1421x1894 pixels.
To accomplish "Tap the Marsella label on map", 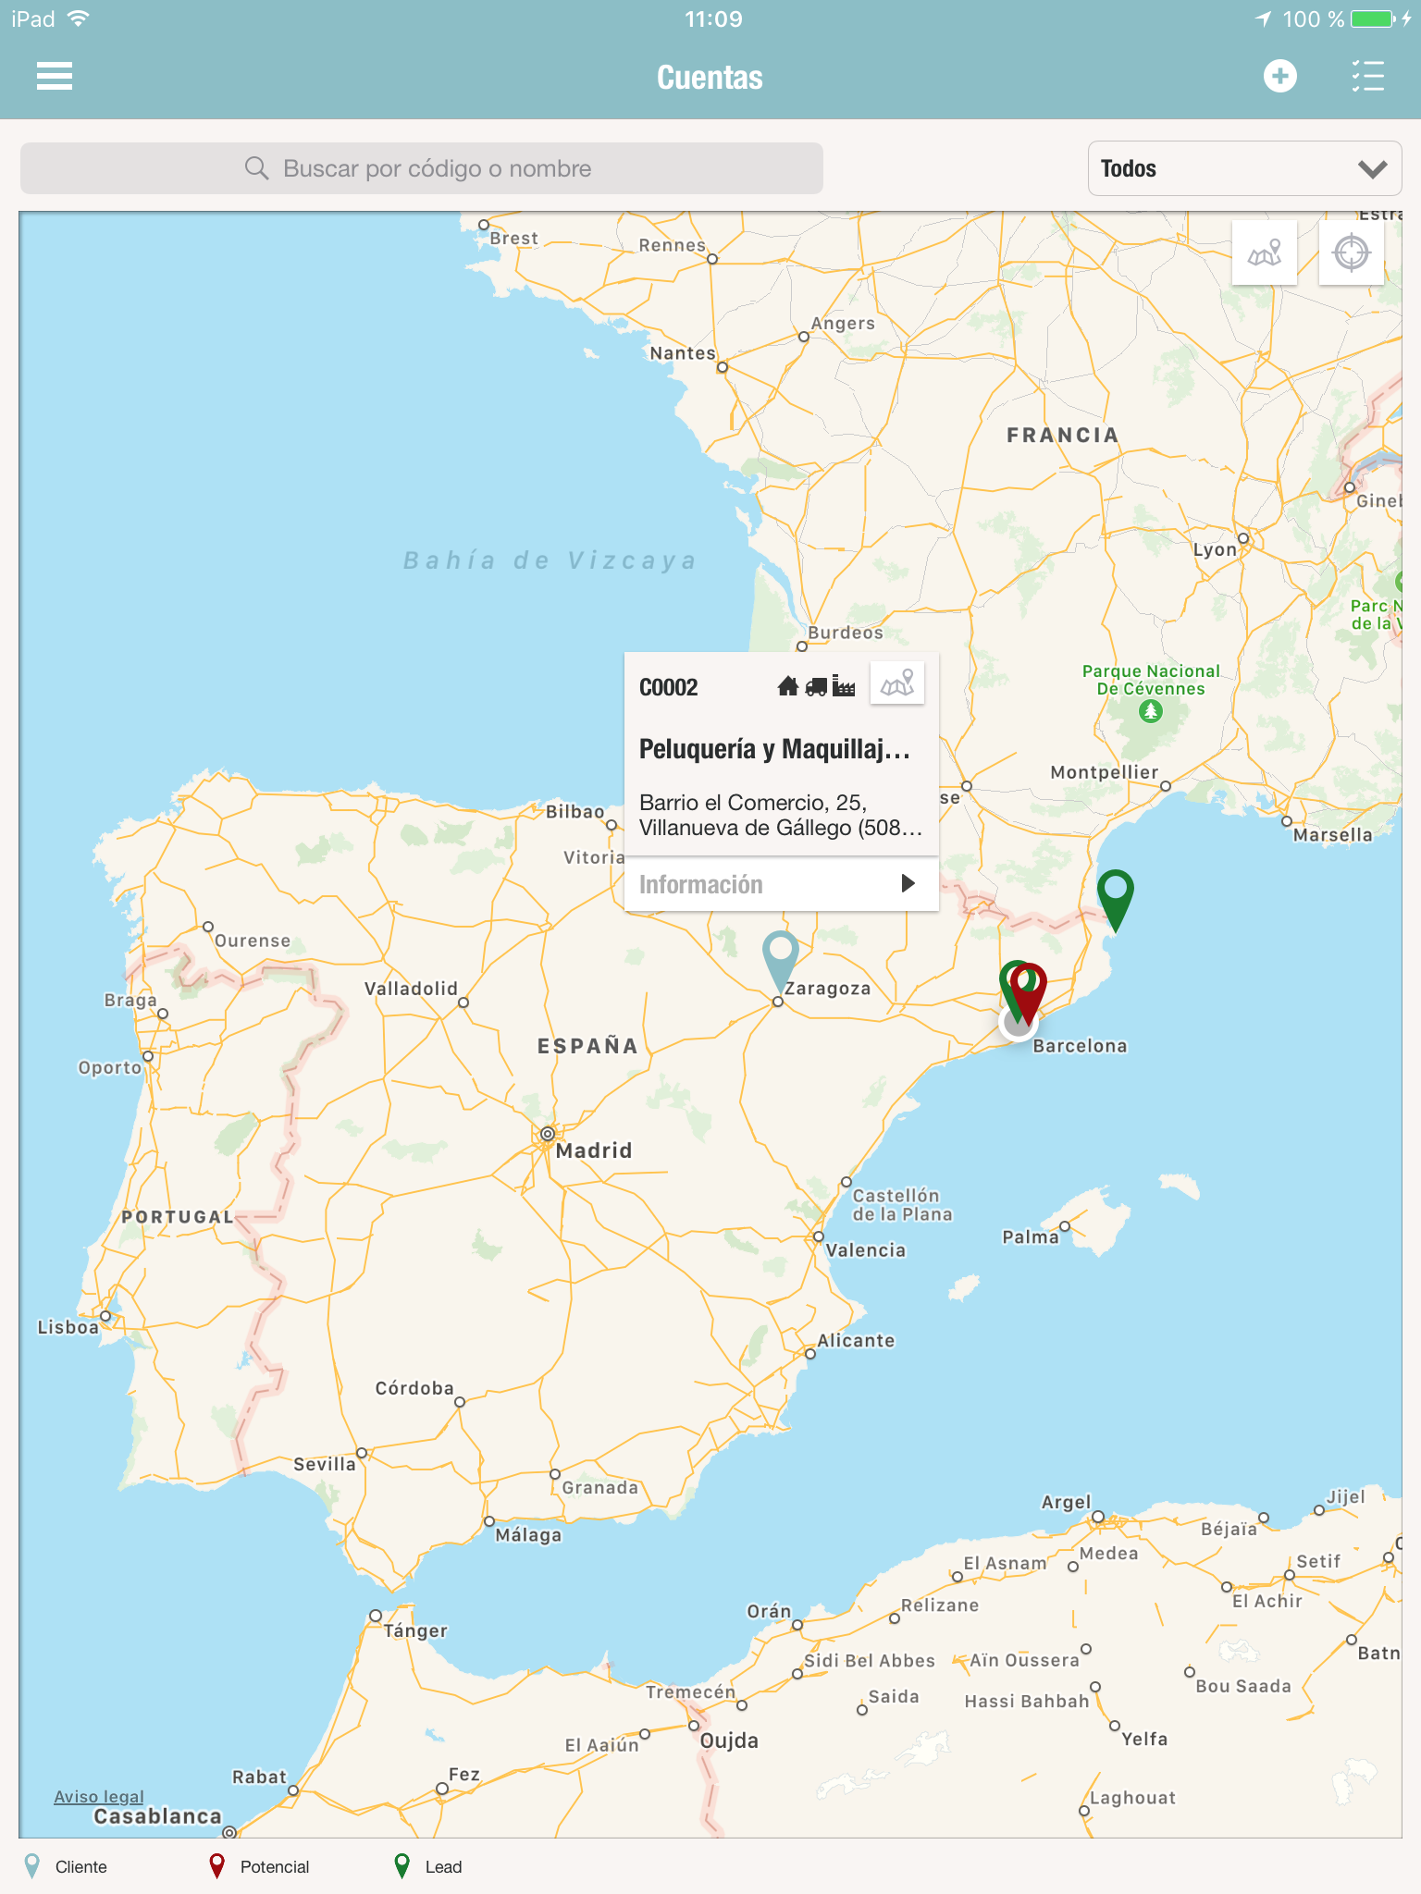I will [1333, 835].
